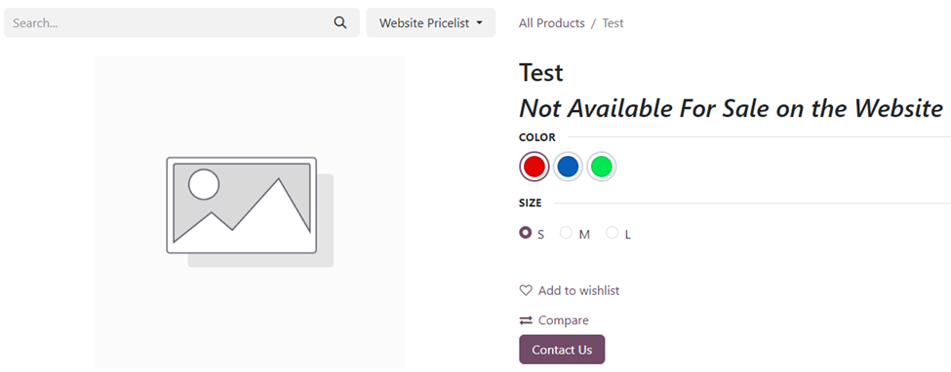Click the magnifying glass search icon

340,23
